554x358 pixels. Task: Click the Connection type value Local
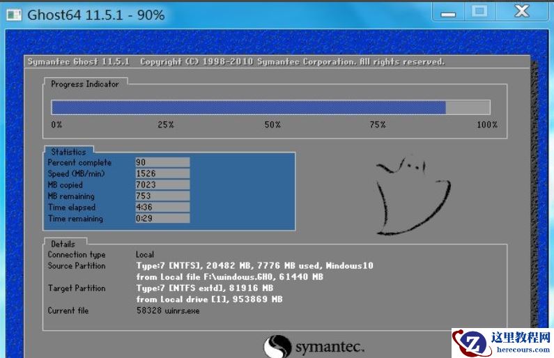(145, 254)
